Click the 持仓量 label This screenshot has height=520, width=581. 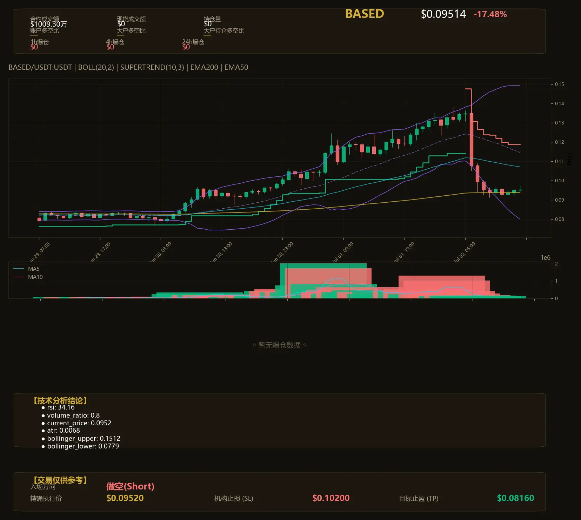212,19
